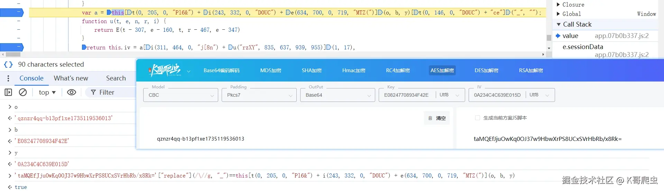Create live expression with eye icon
Screen dimensions: 664x191
point(72,92)
